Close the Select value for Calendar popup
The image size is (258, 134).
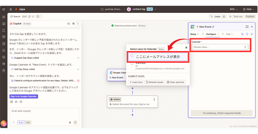point(186,48)
